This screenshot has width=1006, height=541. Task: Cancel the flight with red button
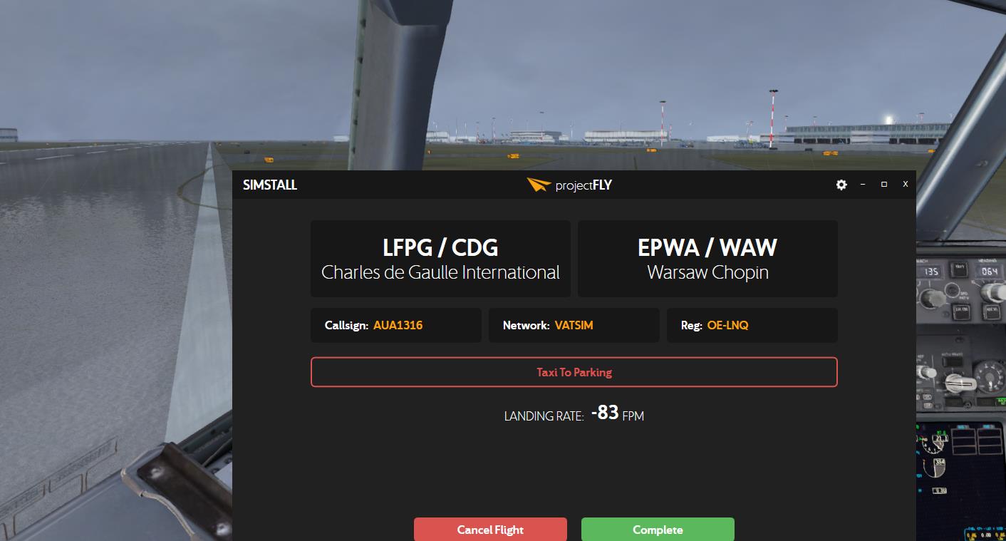[x=490, y=530]
